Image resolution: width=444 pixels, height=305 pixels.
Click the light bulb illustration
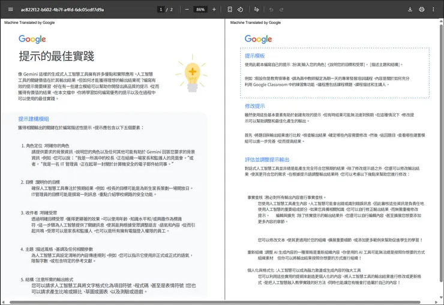tap(192, 73)
